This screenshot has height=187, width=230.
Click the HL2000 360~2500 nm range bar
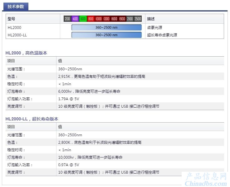coord(106,27)
